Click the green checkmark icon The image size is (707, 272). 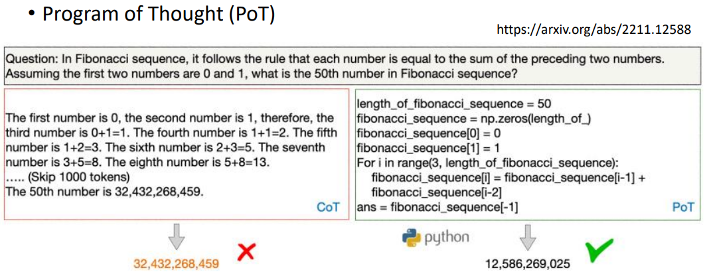click(x=599, y=250)
